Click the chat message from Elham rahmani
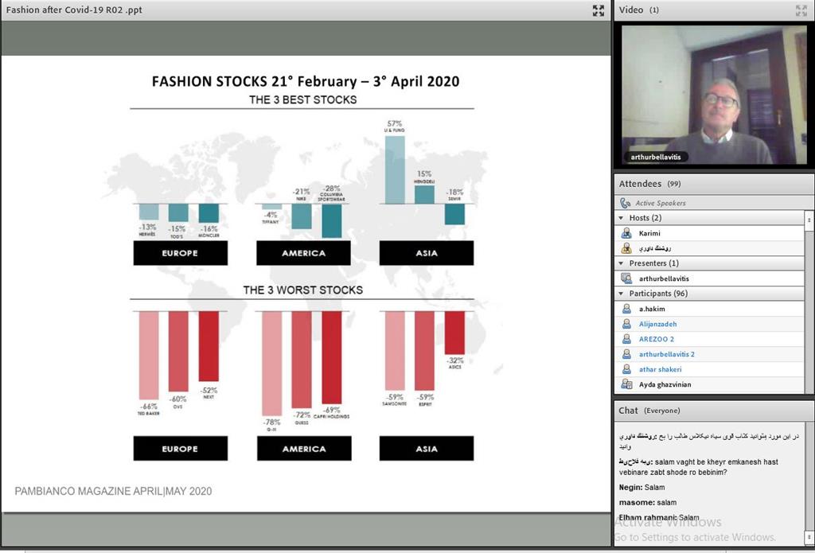 (659, 518)
